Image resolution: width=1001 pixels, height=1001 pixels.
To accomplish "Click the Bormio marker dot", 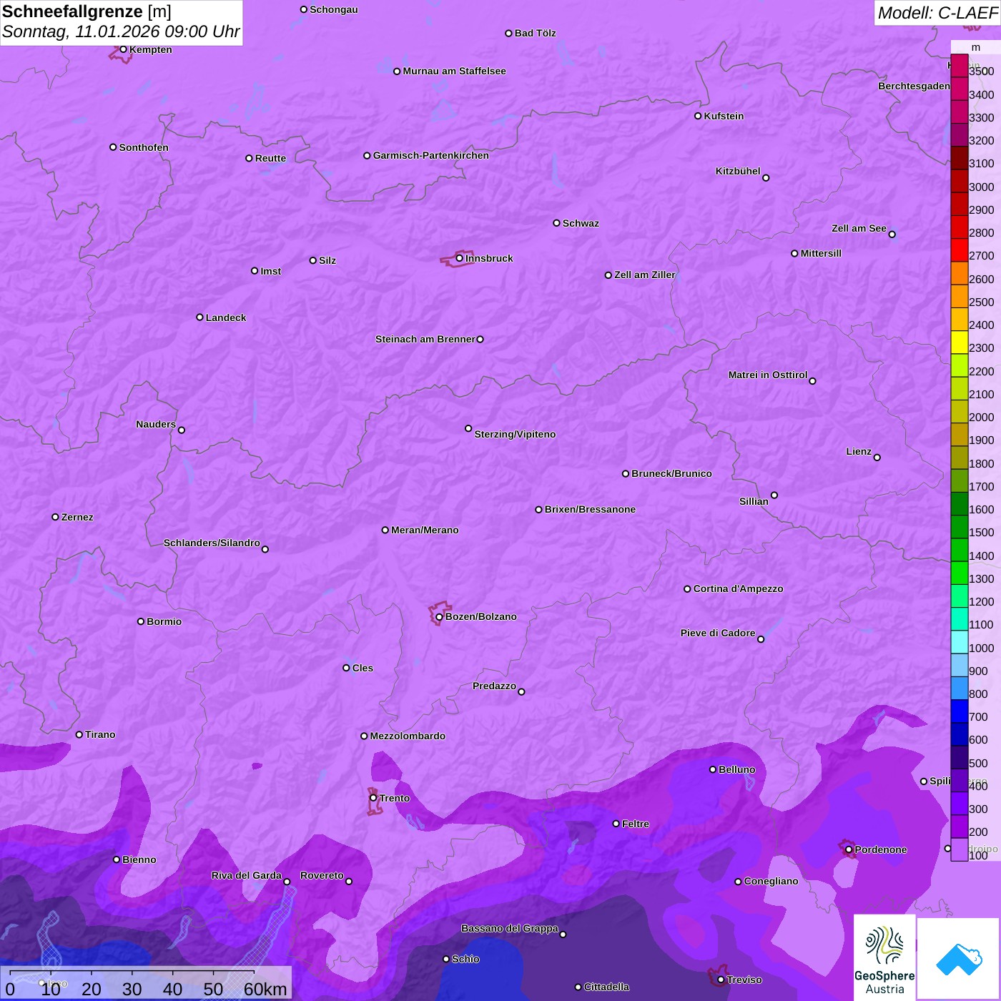I will click(x=141, y=621).
